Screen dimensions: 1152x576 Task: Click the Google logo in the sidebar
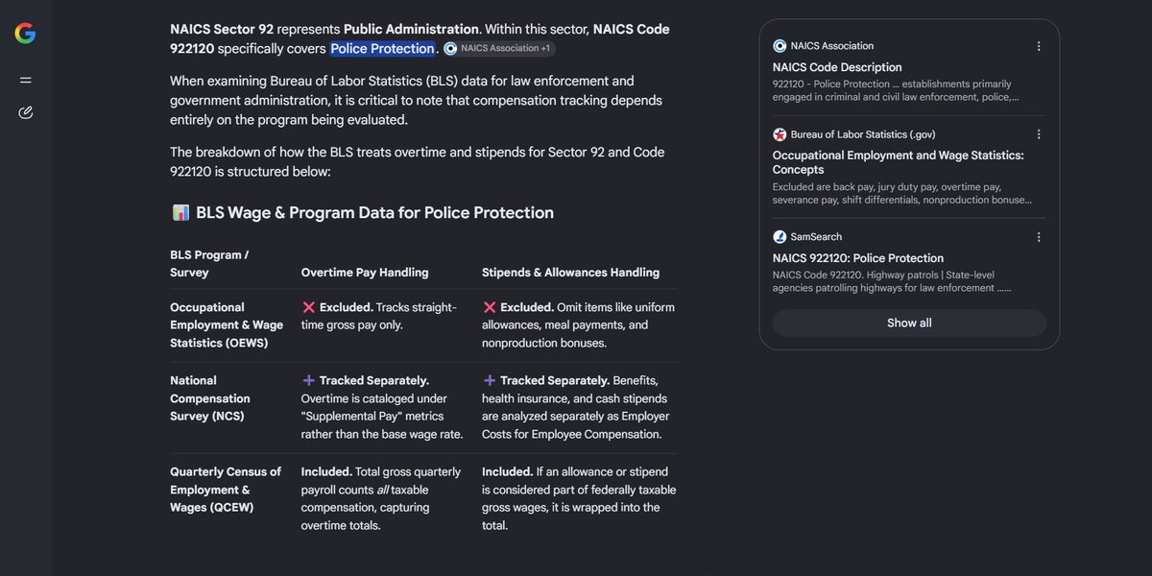click(x=25, y=34)
